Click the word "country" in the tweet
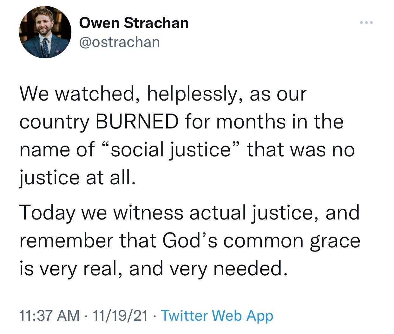Screen dimensions: 394x334 54,122
